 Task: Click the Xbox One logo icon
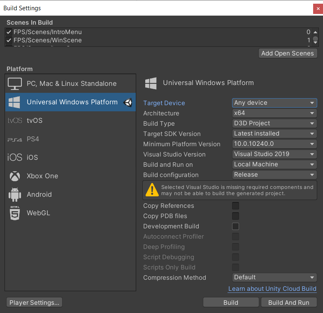[15, 176]
